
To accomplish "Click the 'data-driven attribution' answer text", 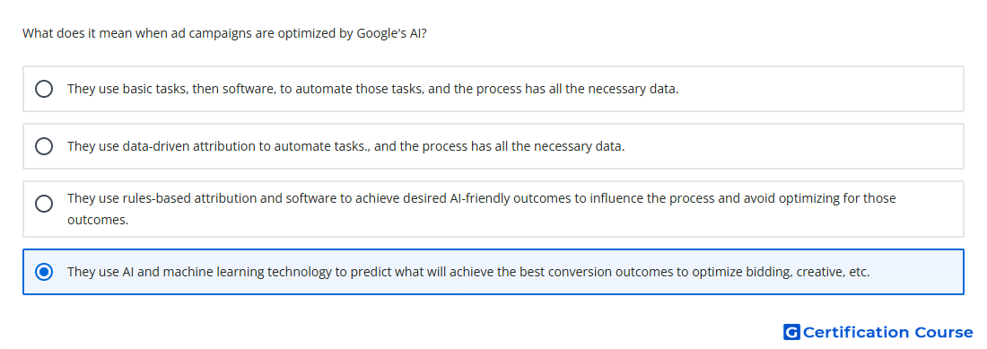I will [x=345, y=146].
